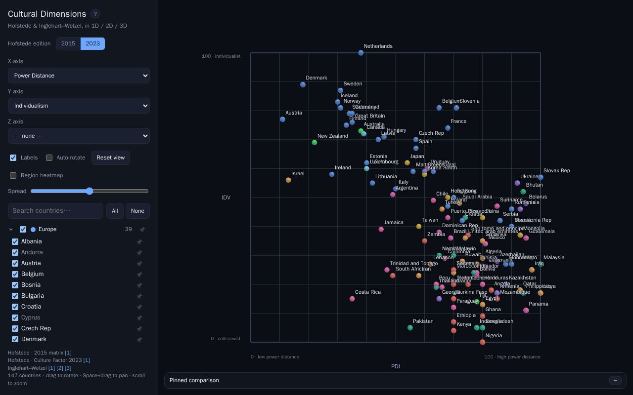This screenshot has height=395, width=633.
Task: Open the Z axis none dropdown
Action: pos(79,136)
